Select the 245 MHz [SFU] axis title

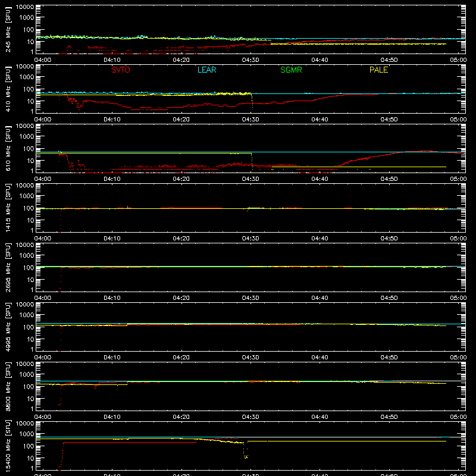point(8,30)
